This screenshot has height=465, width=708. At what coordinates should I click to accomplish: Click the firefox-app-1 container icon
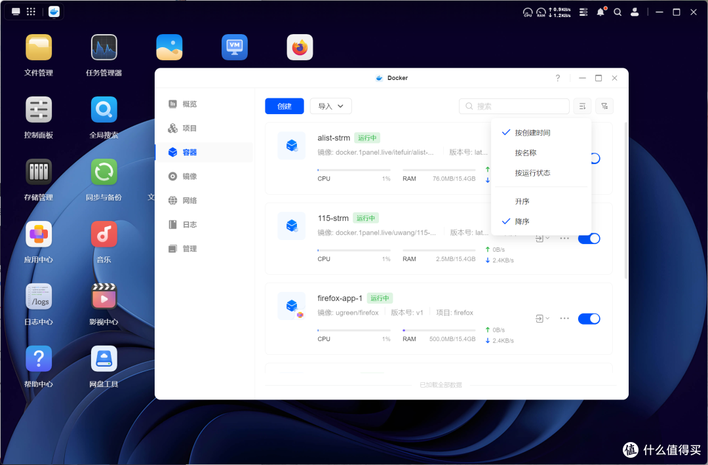292,306
